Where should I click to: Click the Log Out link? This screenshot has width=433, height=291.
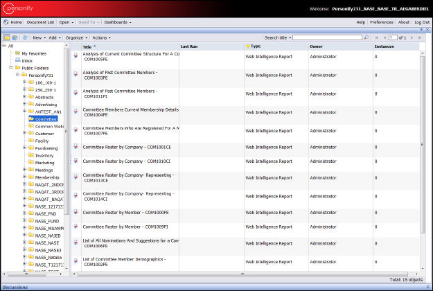pos(421,22)
